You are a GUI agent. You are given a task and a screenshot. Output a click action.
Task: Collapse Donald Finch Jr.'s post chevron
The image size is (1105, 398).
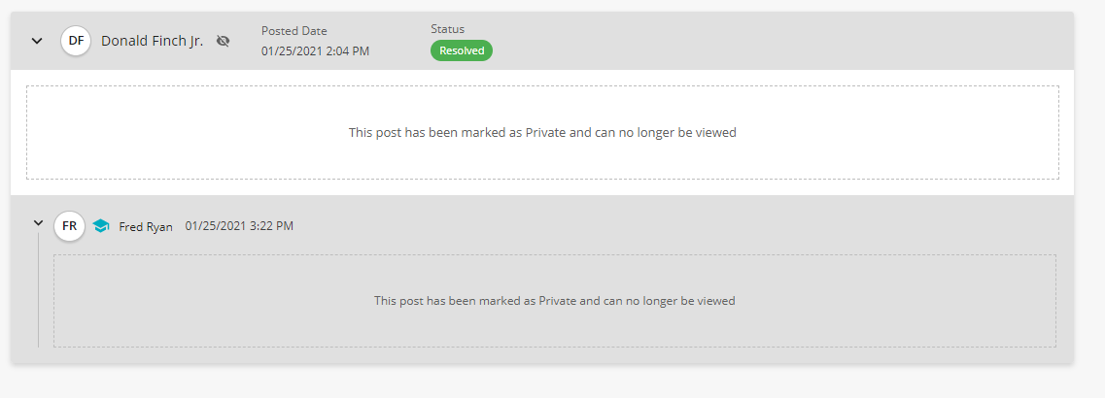(x=37, y=41)
